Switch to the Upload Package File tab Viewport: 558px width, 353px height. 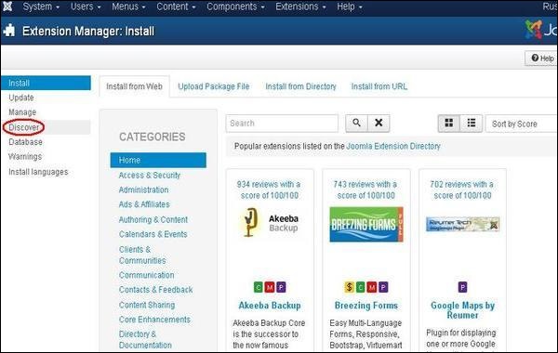(x=214, y=86)
